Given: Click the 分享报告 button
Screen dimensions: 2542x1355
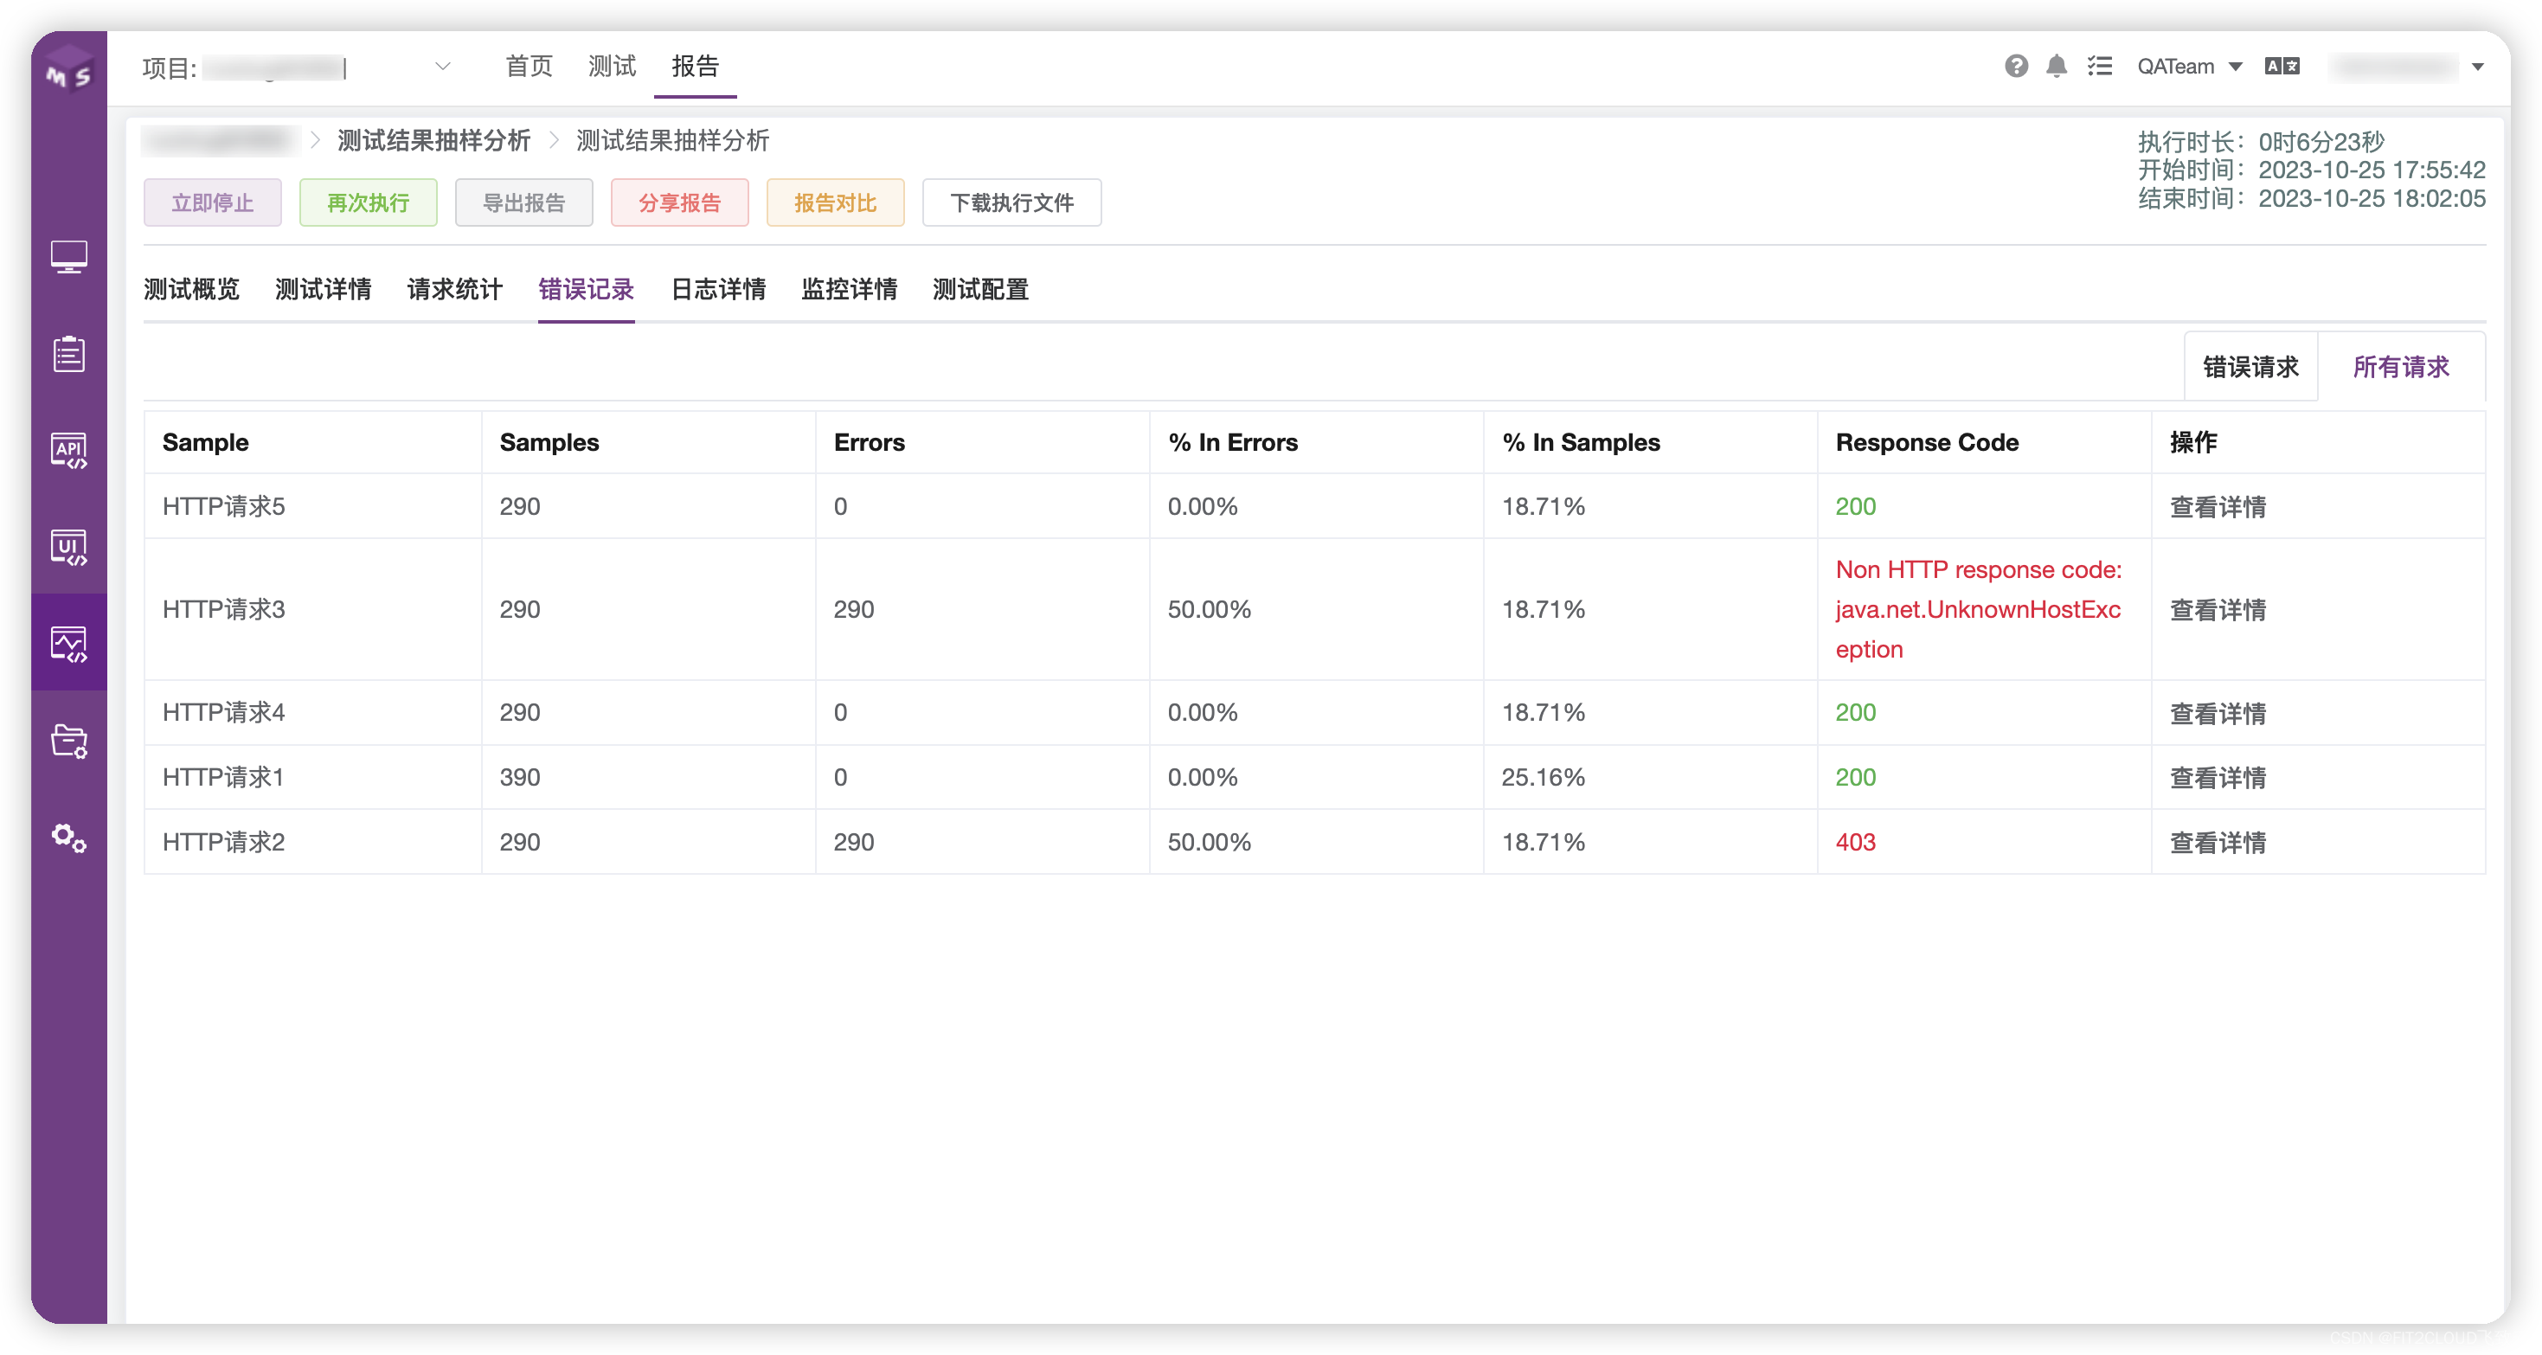Looking at the screenshot, I should pos(679,202).
